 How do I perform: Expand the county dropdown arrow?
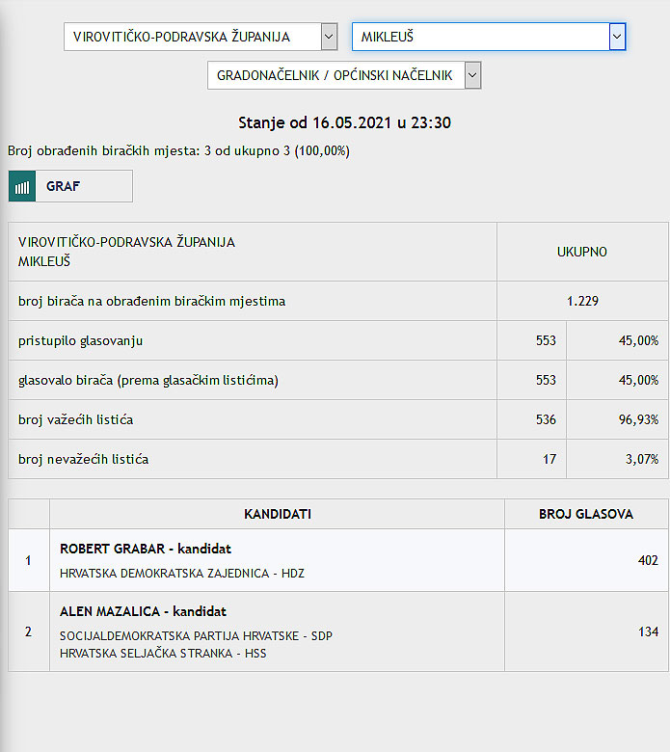point(329,37)
